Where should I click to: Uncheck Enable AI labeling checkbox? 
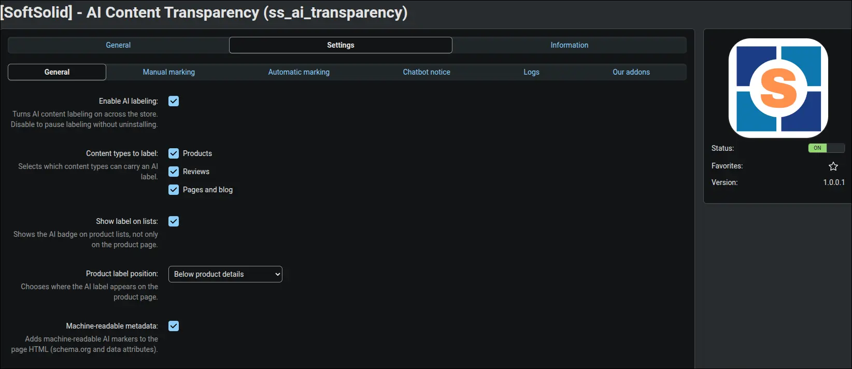tap(174, 101)
